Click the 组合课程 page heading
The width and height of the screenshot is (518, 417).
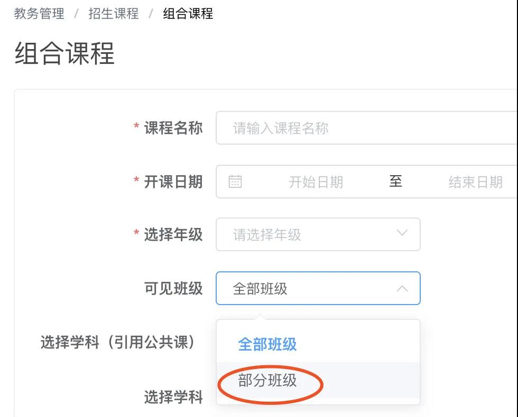[64, 53]
